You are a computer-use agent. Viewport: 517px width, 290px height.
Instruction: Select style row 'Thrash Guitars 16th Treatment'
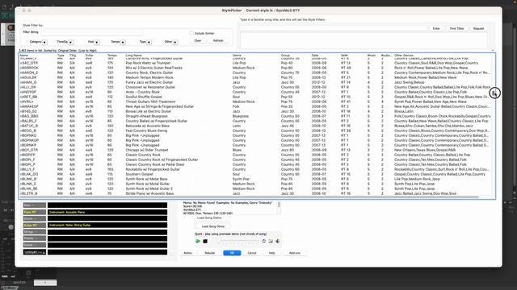255,101
